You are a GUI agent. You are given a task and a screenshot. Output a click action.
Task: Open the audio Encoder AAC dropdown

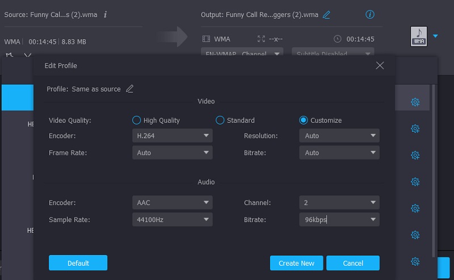tap(174, 202)
